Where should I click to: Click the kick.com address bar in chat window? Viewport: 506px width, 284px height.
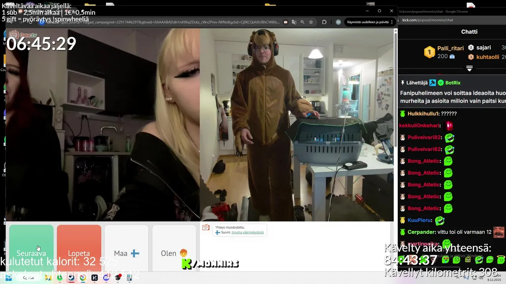pos(428,20)
